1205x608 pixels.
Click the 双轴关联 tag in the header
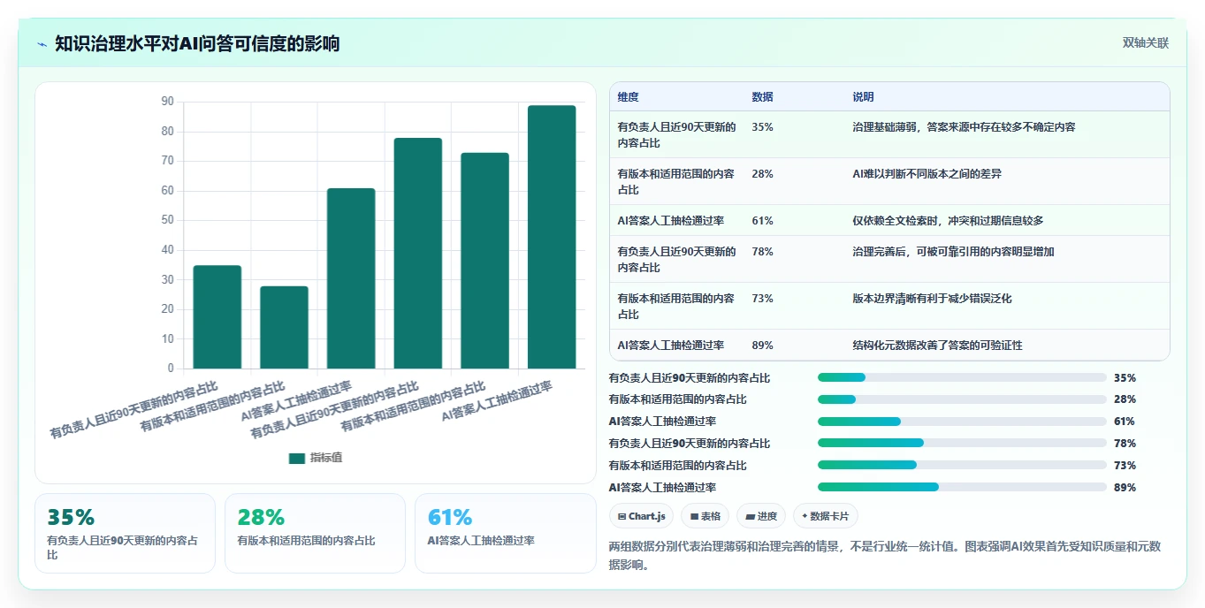click(x=1146, y=43)
